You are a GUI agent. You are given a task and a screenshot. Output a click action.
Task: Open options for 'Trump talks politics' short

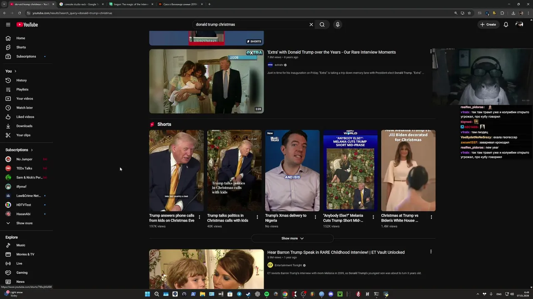tap(257, 217)
